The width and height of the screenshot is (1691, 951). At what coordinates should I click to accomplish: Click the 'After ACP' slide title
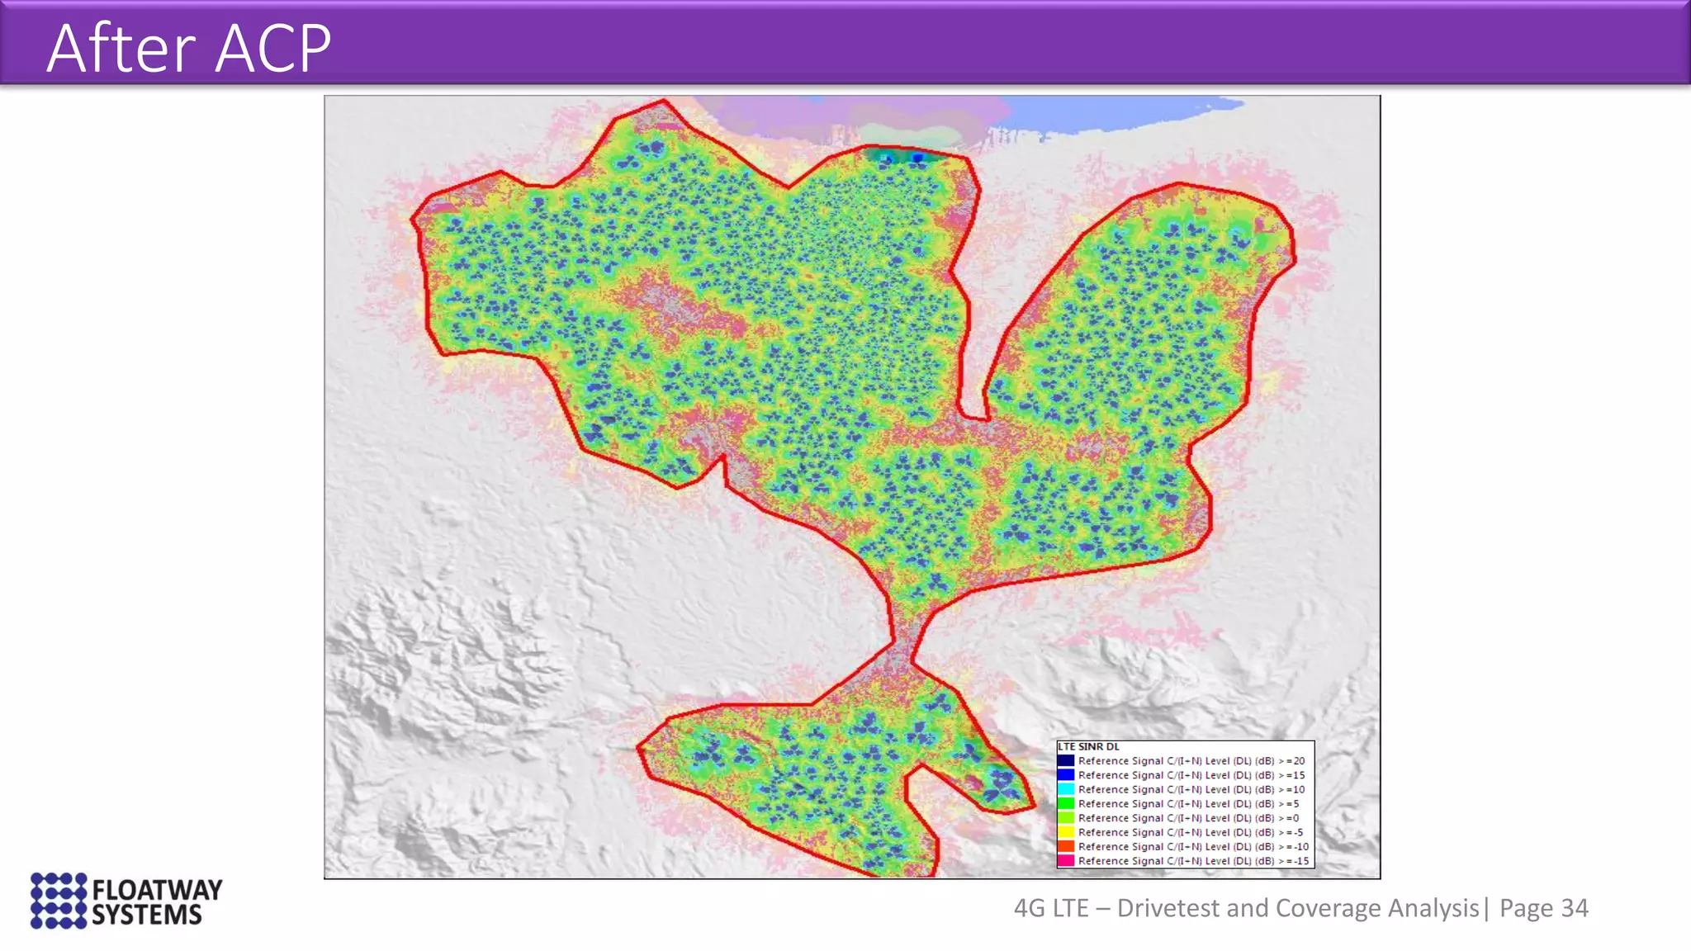click(x=189, y=48)
